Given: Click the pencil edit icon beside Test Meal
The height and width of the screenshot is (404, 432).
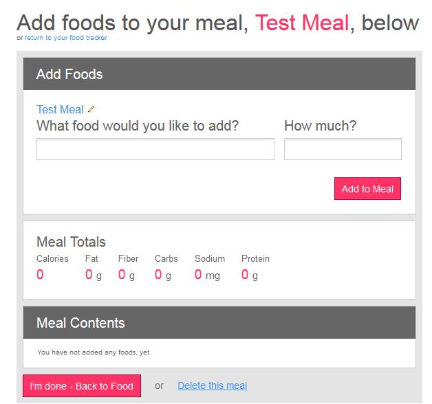Looking at the screenshot, I should point(91,109).
